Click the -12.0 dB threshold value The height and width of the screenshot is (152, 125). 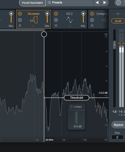(103, 93)
